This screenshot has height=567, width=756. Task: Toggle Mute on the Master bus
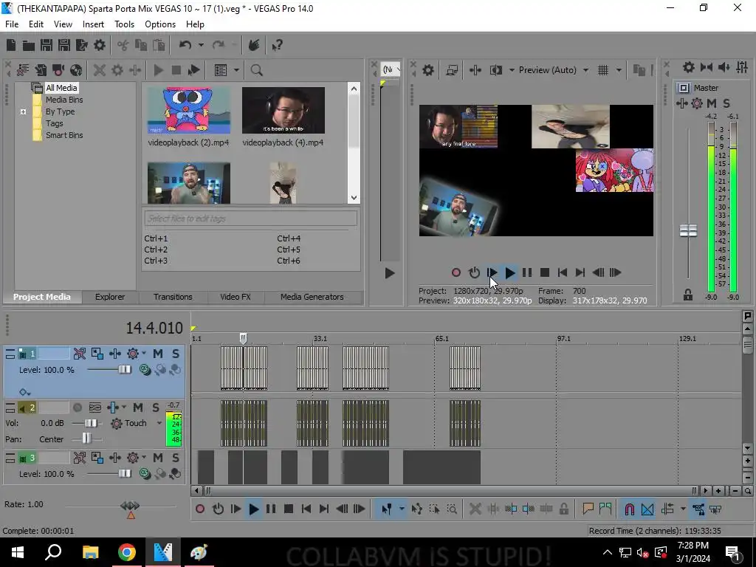point(712,103)
